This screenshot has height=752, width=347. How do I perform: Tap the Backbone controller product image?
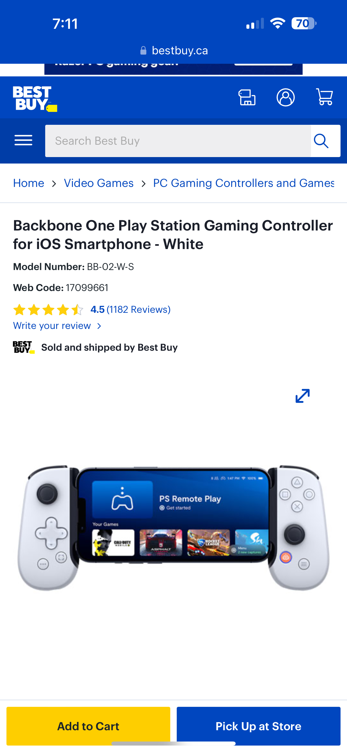point(173,528)
